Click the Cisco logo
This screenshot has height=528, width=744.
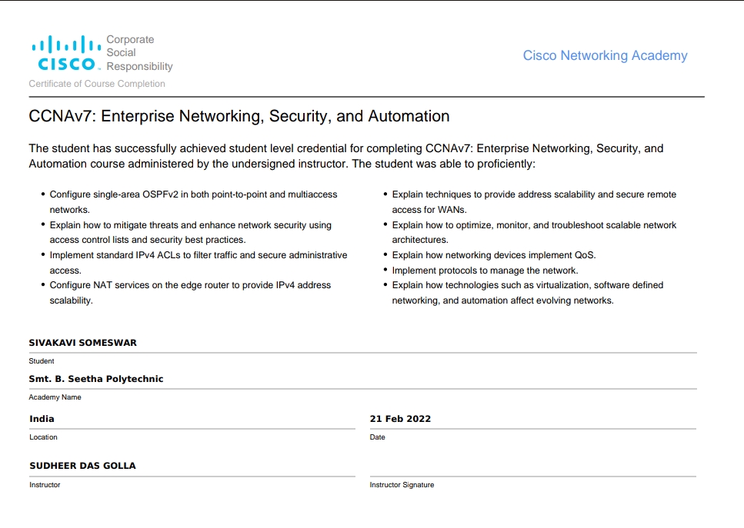click(x=65, y=53)
